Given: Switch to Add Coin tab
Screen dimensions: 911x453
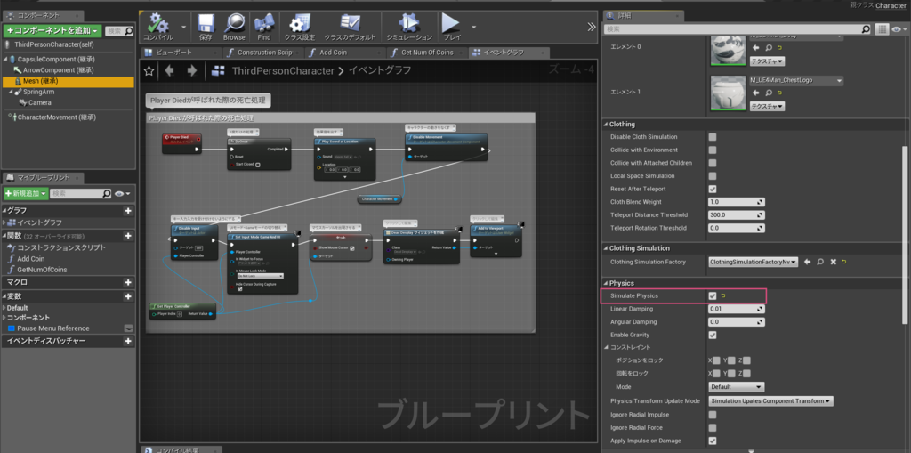Looking at the screenshot, I should click(x=345, y=53).
